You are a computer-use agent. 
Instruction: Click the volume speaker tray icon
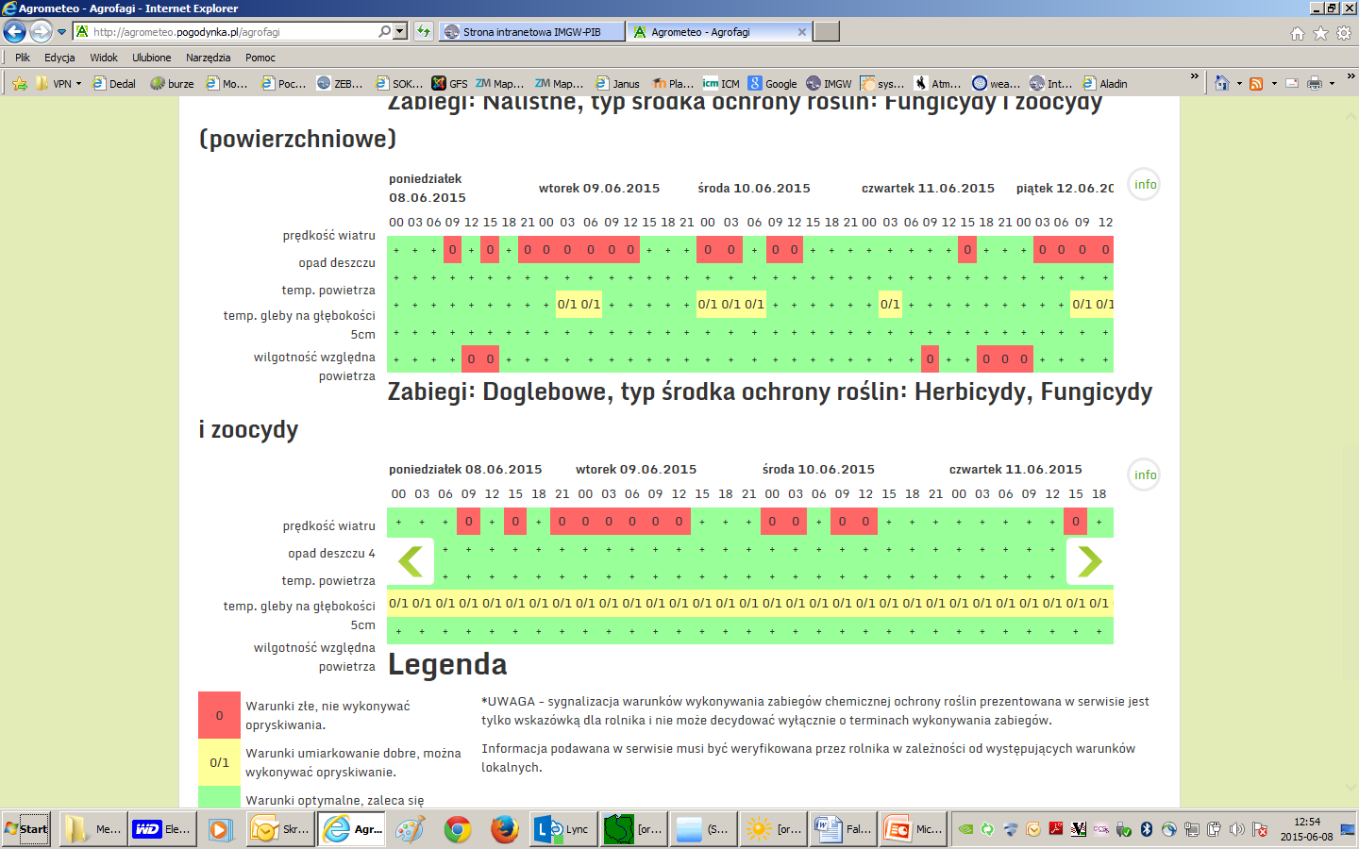pos(1237,829)
